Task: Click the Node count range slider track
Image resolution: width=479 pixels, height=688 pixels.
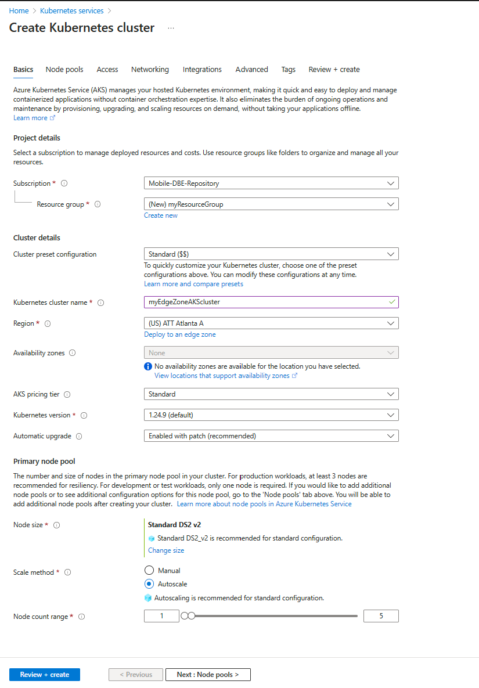Action: click(273, 616)
